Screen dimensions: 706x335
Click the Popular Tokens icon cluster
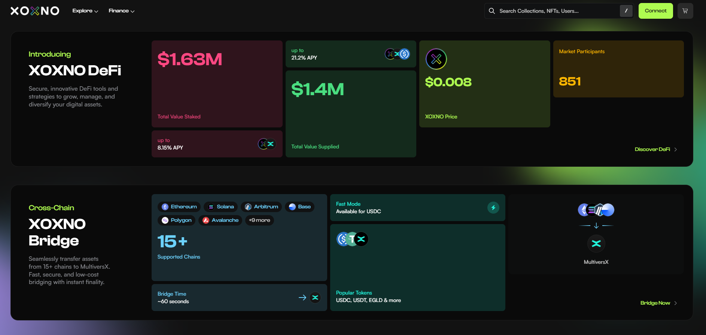coord(352,239)
